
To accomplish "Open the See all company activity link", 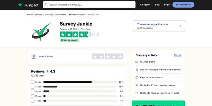I will coord(178,55).
